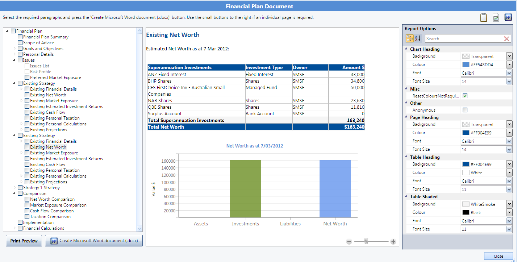This screenshot has height=262, width=517.
Task: Click the Print Preview button
Action: click(x=24, y=241)
